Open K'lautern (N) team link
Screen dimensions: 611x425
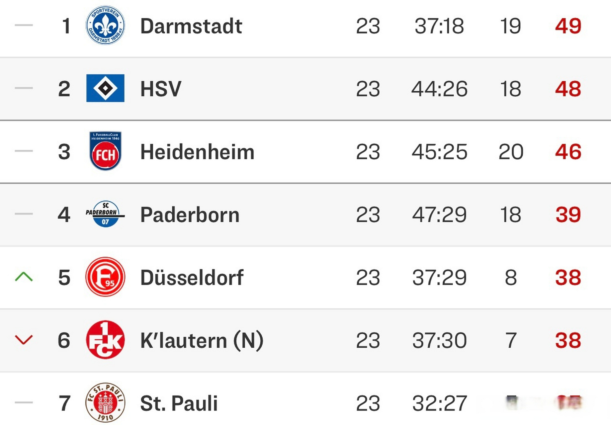[202, 340]
